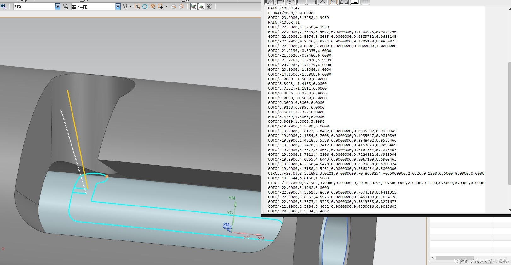Select the GOTO line ending in 0.0000000,1.0000000
The image size is (511, 265).
pos(332,46)
